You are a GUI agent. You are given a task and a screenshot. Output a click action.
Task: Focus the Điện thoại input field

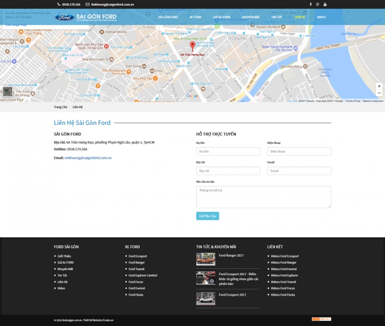299,151
